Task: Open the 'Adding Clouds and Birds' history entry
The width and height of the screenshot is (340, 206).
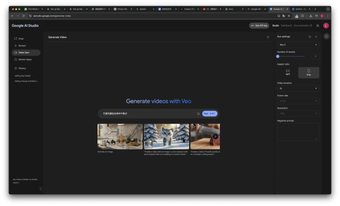Action: click(x=26, y=81)
